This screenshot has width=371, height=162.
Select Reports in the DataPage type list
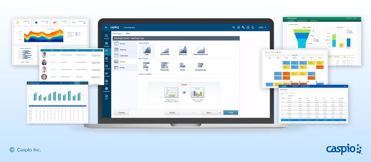123,50
